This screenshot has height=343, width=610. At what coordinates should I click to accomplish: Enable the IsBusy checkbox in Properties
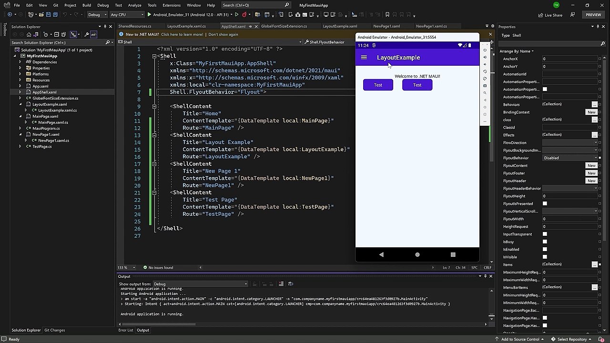point(545,242)
